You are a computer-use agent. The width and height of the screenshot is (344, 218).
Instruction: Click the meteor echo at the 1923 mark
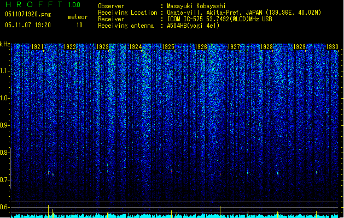[x=108, y=167]
